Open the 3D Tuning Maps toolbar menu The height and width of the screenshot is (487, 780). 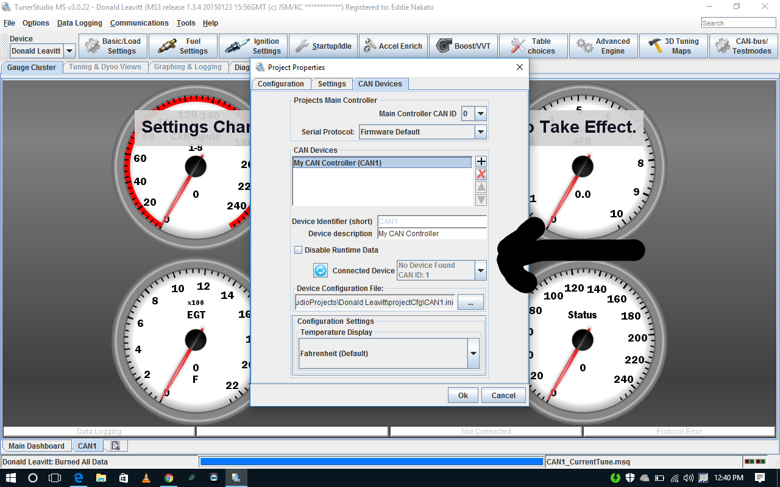[x=673, y=46]
